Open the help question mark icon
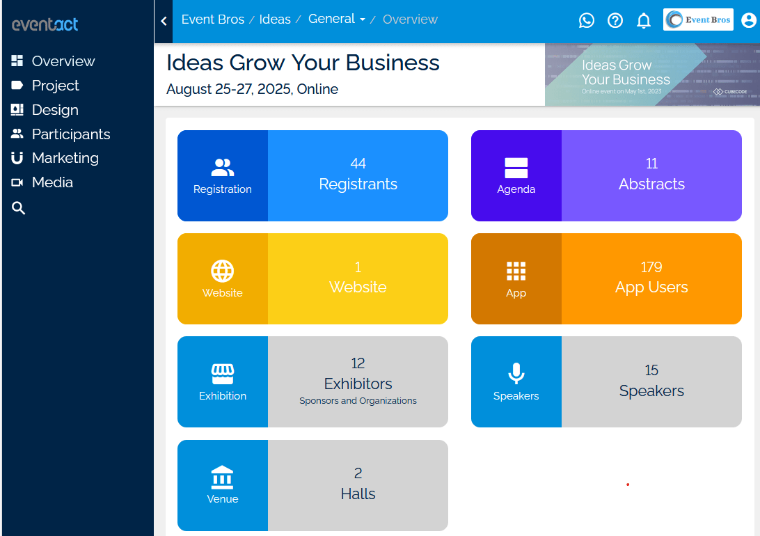The image size is (760, 536). tap(615, 21)
